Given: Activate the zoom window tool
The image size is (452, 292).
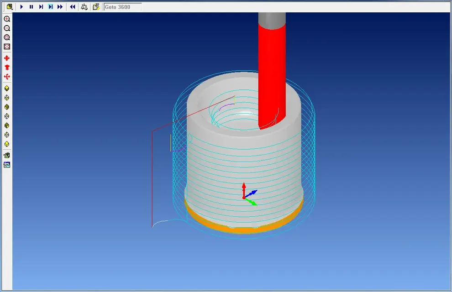Looking at the screenshot, I should (x=7, y=37).
